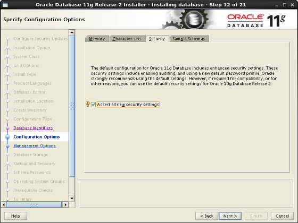Click the Database Identifiers step bullet
Viewport: 298px width, 223px height.
[7, 128]
